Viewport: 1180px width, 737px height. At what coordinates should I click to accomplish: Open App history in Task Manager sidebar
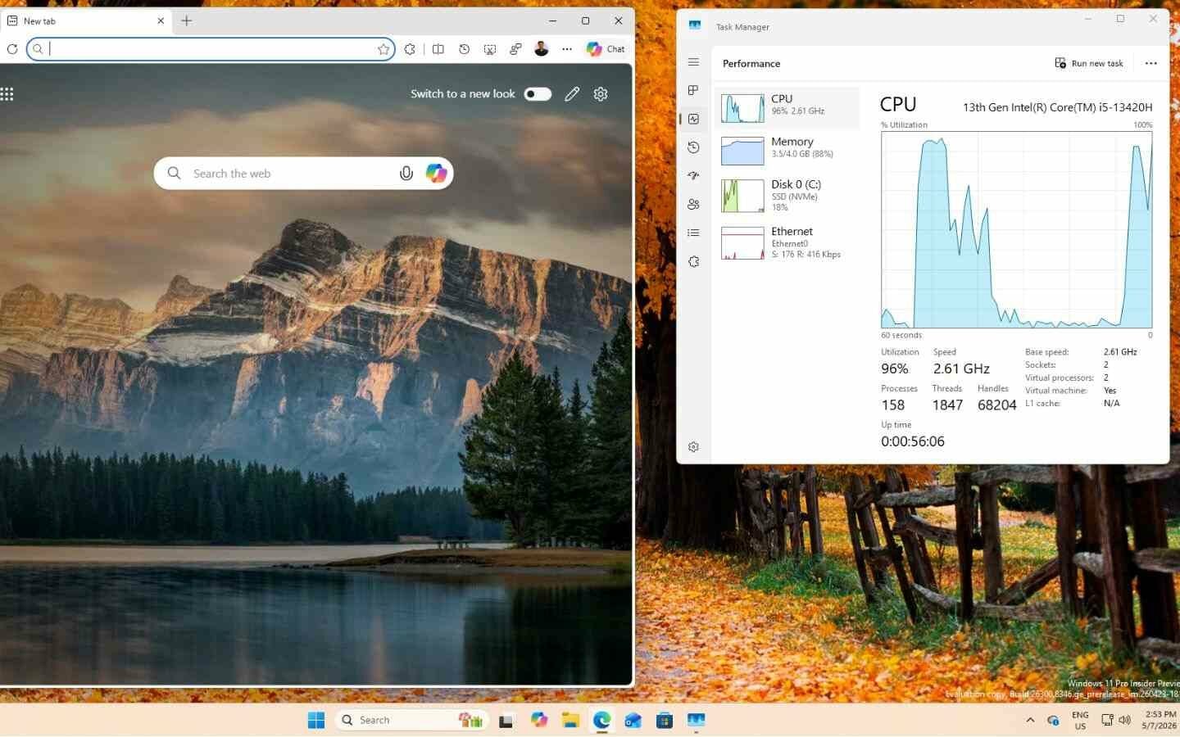point(693,147)
